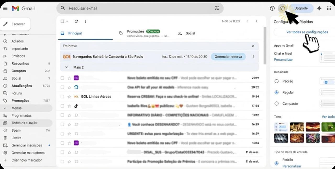
Task: Open Gerenciar inscrições
Action: tap(26, 145)
